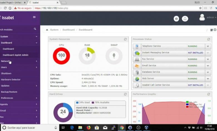Open the admin user dropdown
Image resolution: width=217 pixels, height=131 pixels.
(211, 18)
